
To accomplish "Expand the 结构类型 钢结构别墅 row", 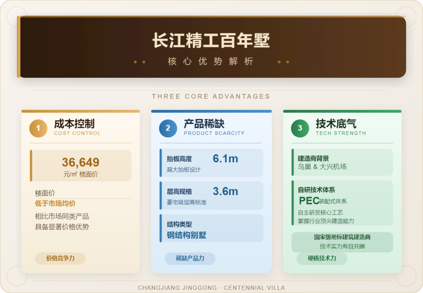I will click(x=211, y=229).
